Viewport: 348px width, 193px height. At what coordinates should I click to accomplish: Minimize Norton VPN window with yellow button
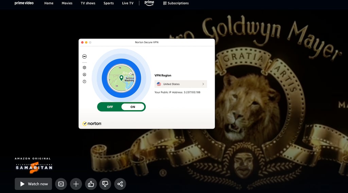[86, 42]
